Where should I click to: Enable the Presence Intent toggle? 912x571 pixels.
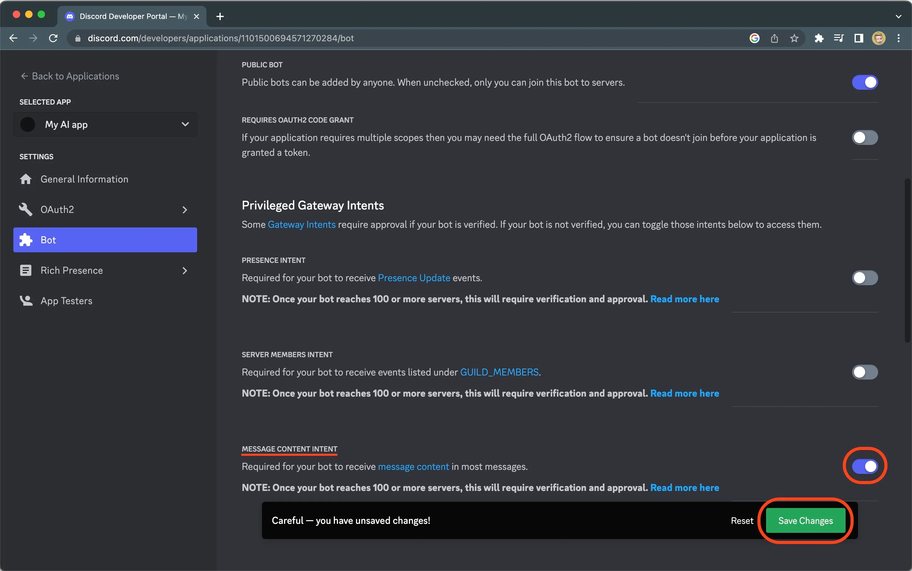[865, 278]
